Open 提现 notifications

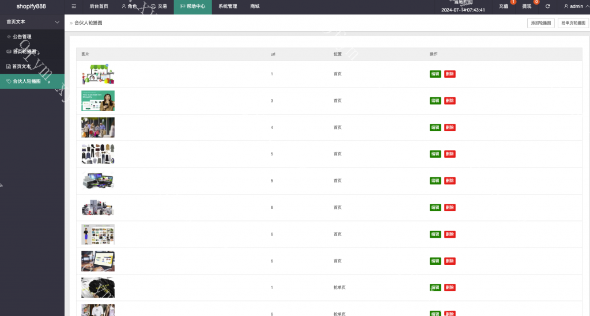pyautogui.click(x=527, y=6)
